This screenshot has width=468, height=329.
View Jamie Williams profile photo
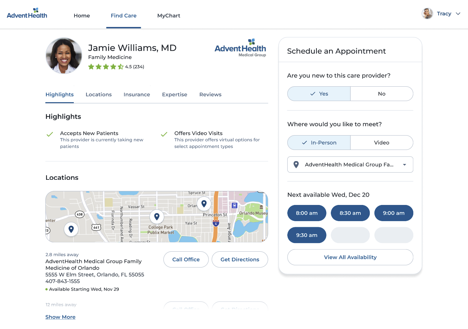(x=64, y=56)
